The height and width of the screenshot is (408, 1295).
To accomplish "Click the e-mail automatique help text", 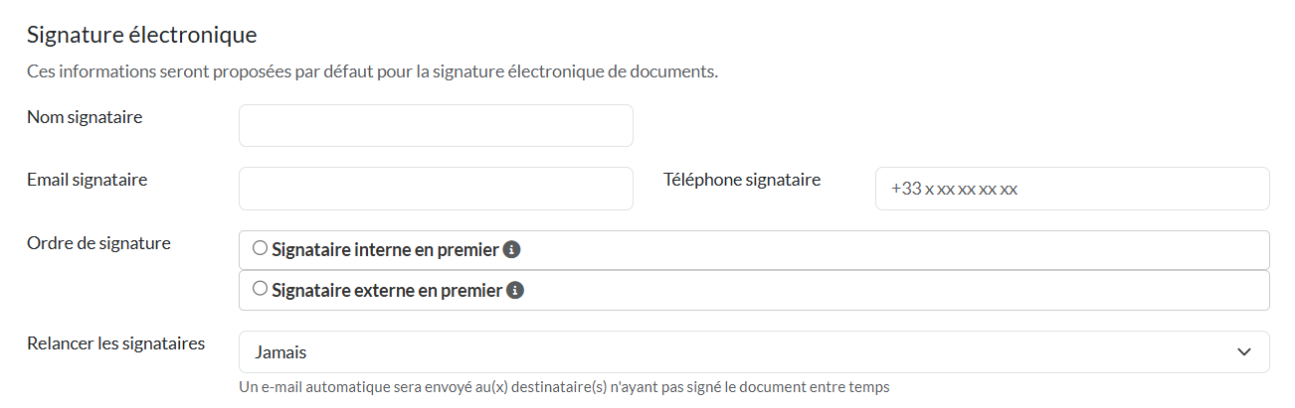I will (564, 386).
